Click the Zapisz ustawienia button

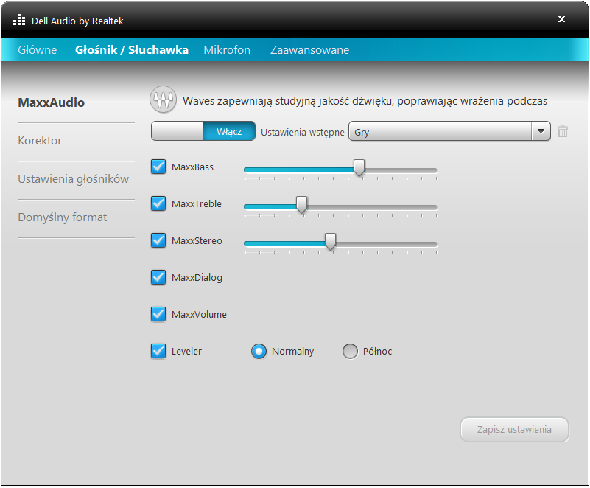click(x=514, y=430)
